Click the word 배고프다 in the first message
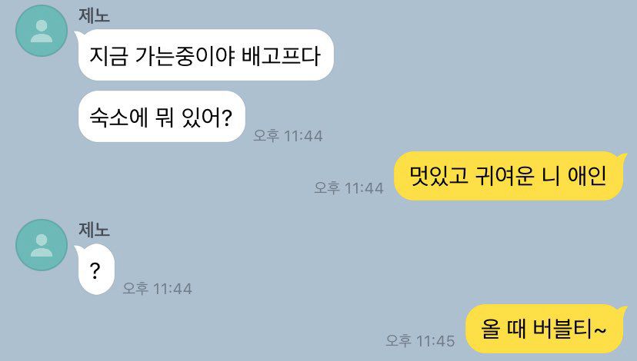The width and height of the screenshot is (637, 361). point(282,55)
